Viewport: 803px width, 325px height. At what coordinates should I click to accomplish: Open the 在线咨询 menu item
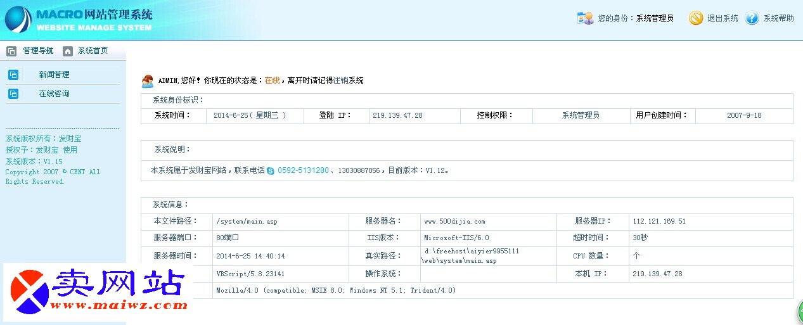54,94
